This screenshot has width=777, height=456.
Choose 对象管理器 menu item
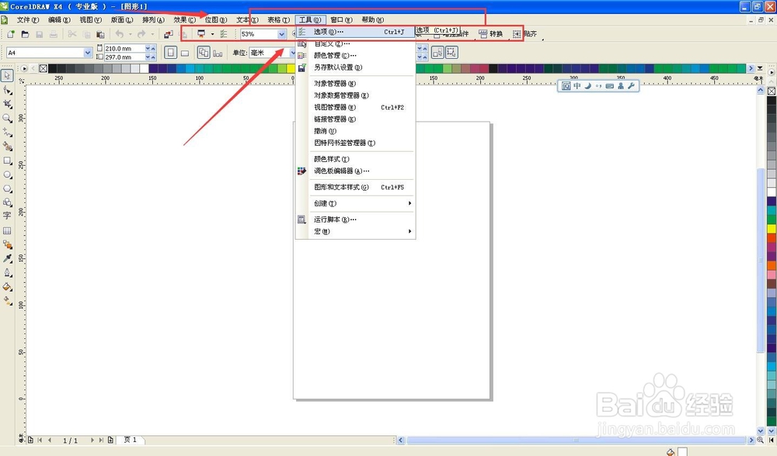pos(355,84)
